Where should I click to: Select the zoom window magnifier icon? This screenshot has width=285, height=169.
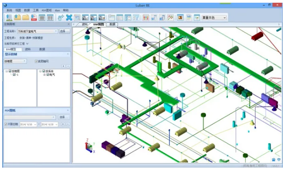click(x=77, y=18)
